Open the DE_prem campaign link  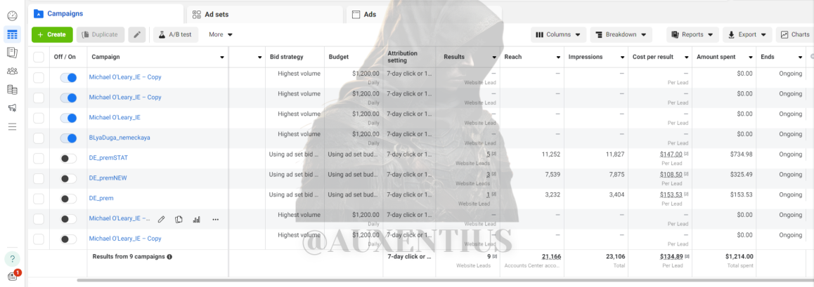coord(101,198)
